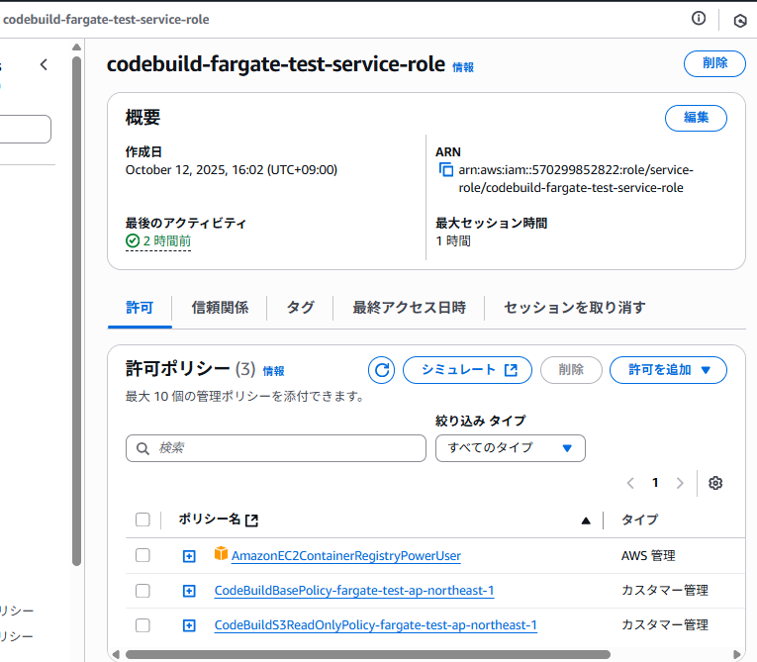The height and width of the screenshot is (662, 757).
Task: Open the セッションを取り消す tab
Action: (x=575, y=308)
